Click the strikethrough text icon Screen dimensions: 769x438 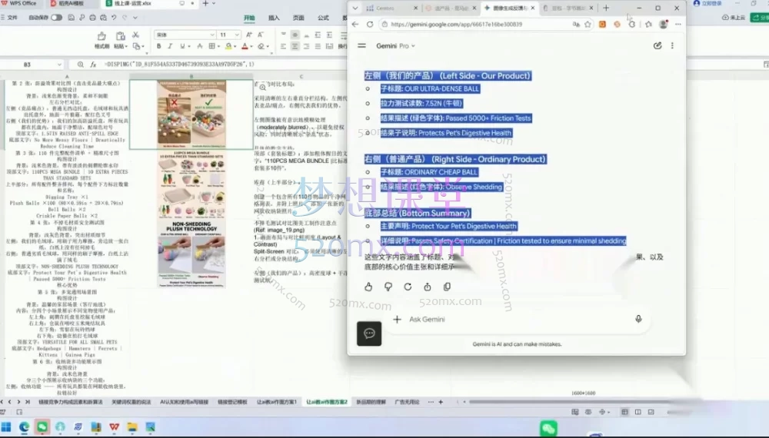pos(200,46)
